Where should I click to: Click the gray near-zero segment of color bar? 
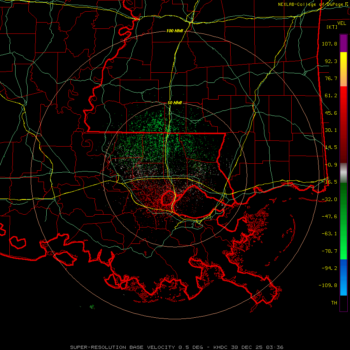pyautogui.click(x=343, y=173)
